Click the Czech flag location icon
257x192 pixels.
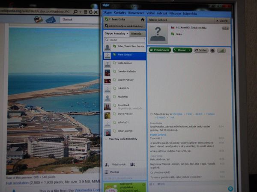point(173,27)
